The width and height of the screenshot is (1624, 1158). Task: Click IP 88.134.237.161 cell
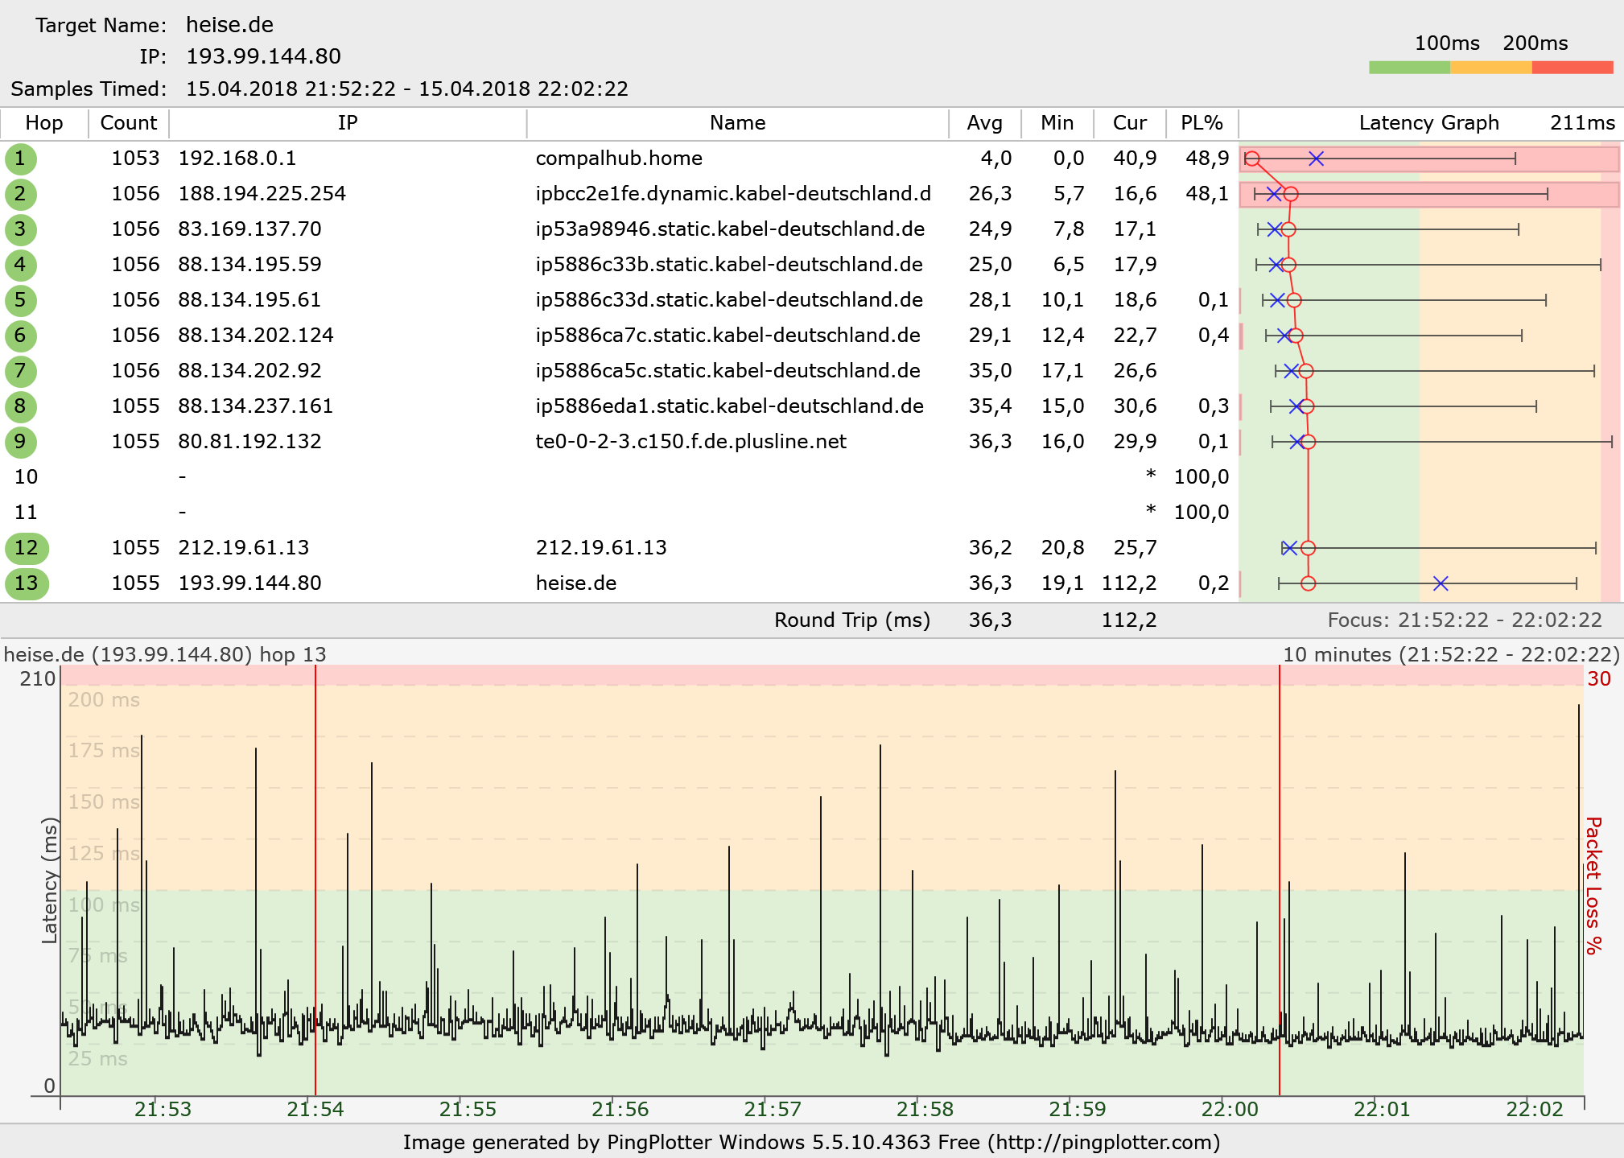click(x=256, y=406)
